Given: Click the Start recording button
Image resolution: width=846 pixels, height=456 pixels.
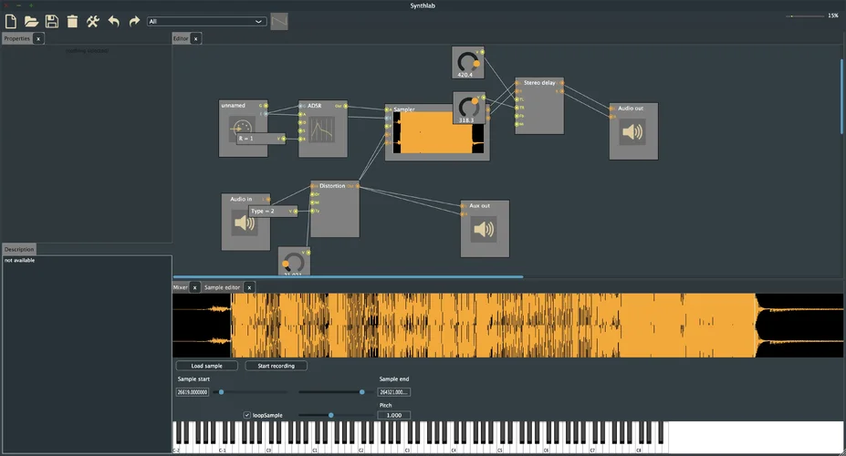Looking at the screenshot, I should click(277, 366).
